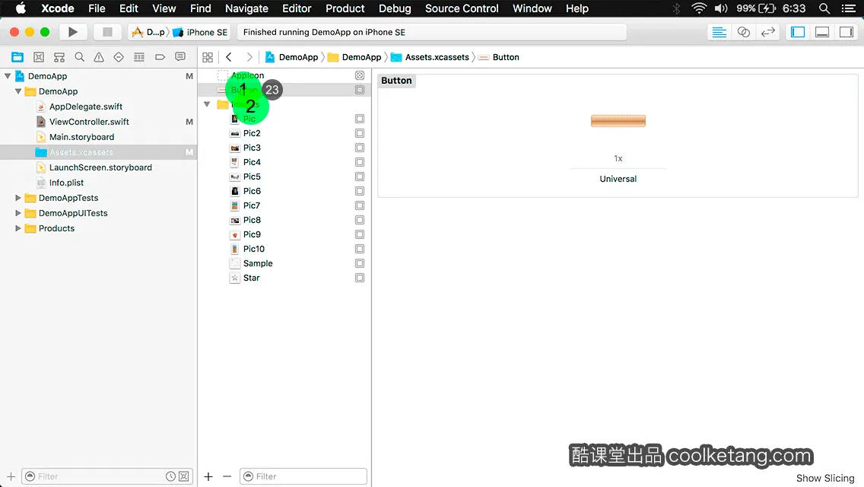This screenshot has width=864, height=487.
Task: Open the Find navigator
Action: pyautogui.click(x=79, y=57)
